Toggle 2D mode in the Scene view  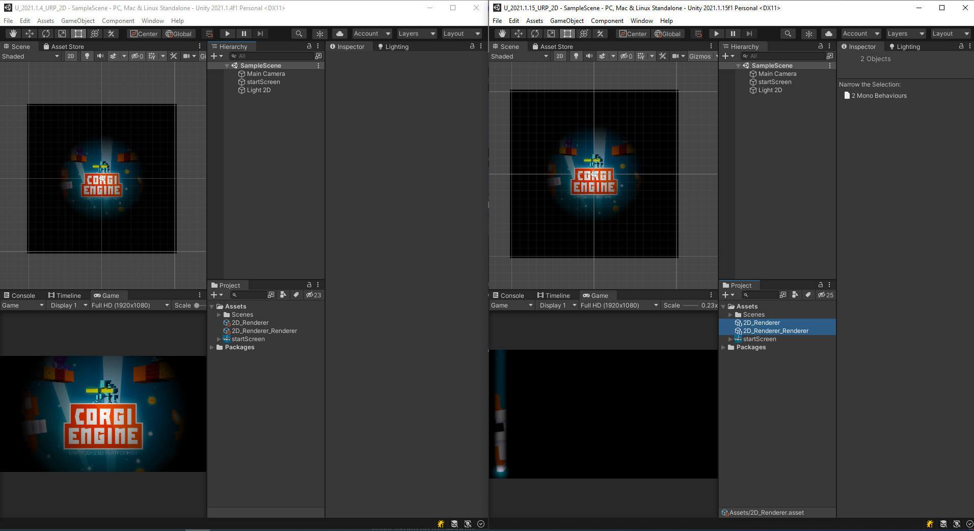[x=70, y=56]
